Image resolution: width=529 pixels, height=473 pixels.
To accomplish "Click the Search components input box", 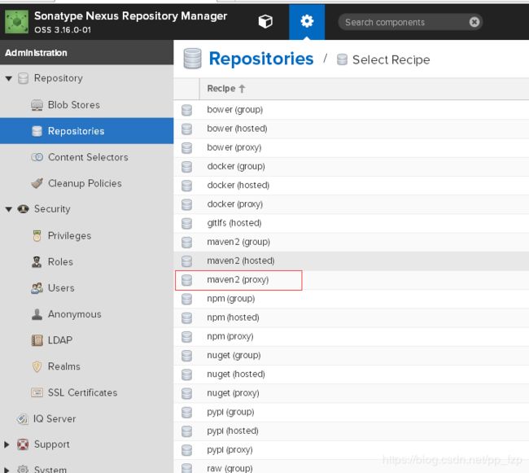I will click(410, 22).
